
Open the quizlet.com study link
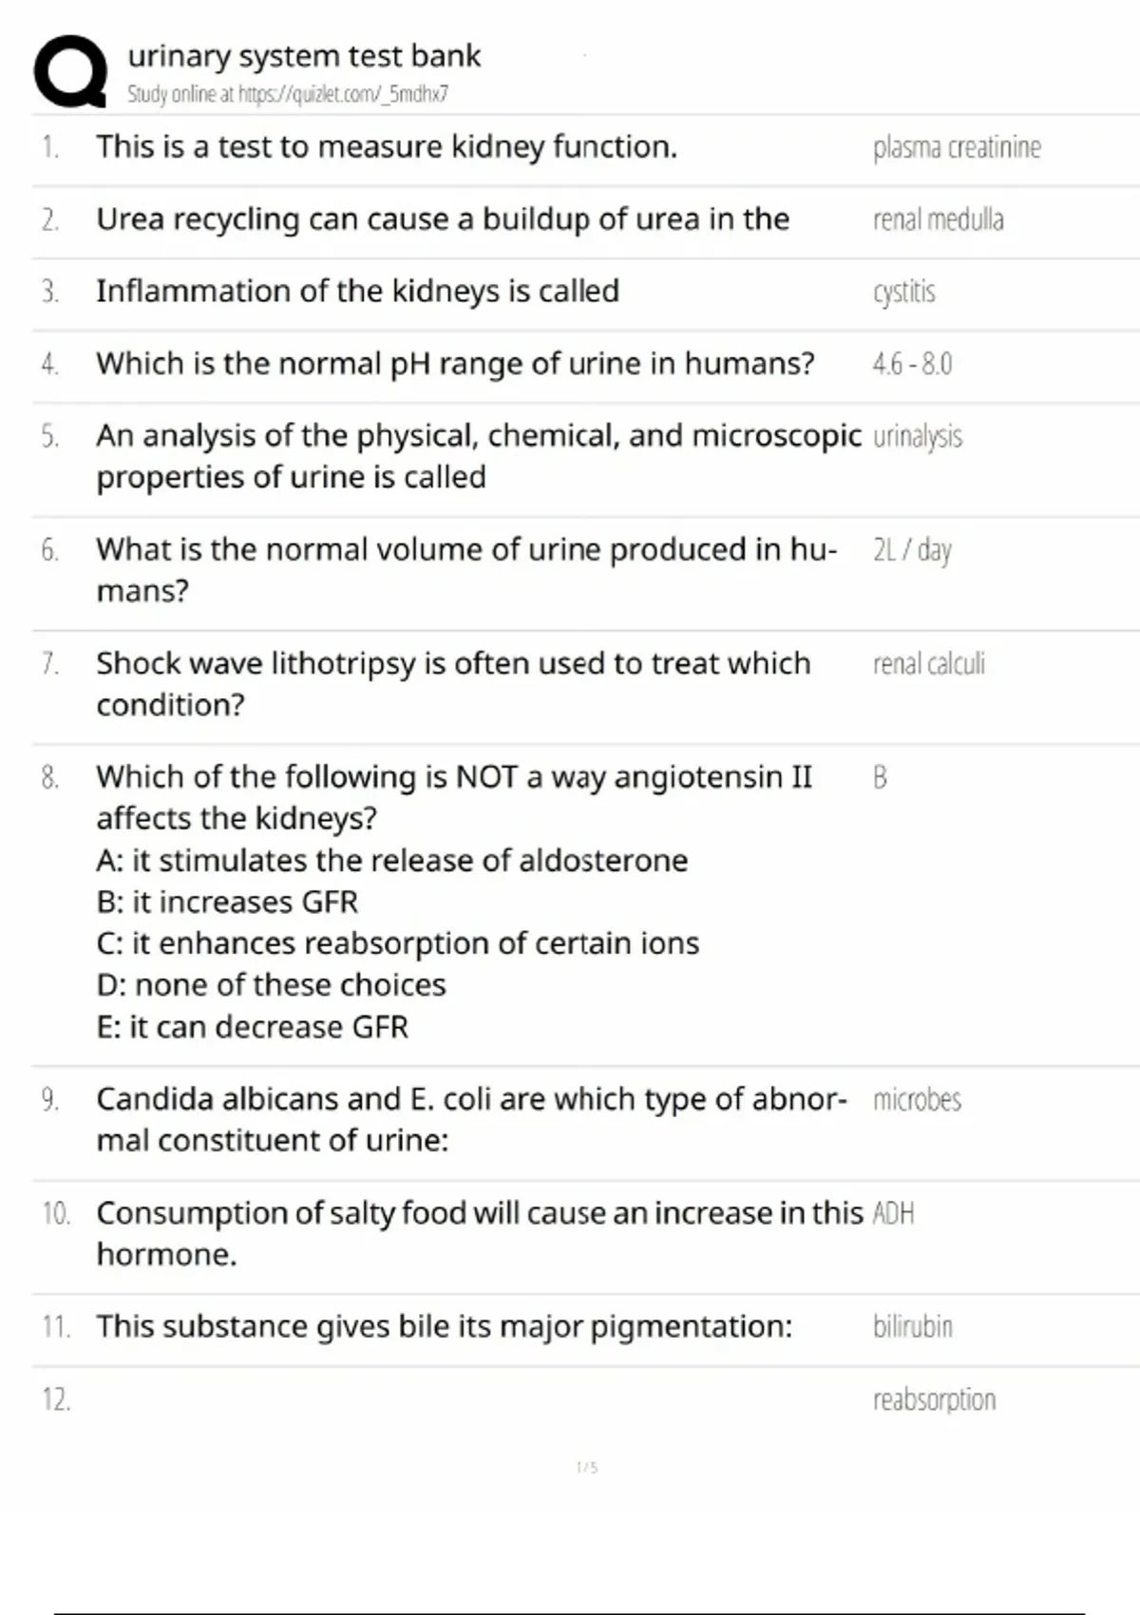(288, 94)
